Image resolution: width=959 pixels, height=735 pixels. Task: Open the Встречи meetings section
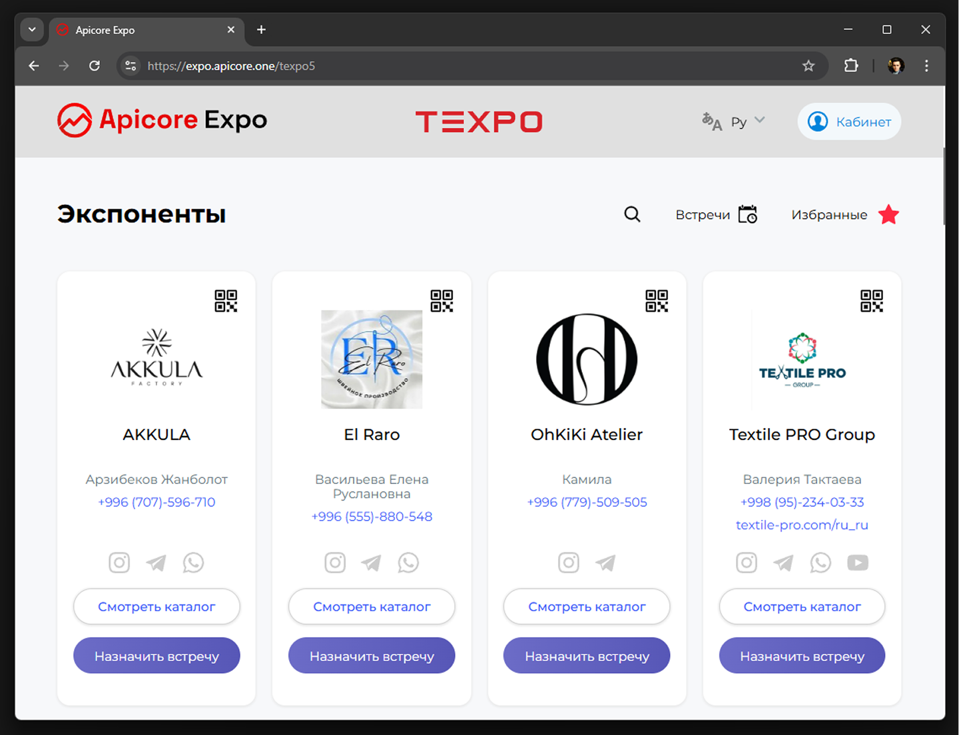[717, 215]
